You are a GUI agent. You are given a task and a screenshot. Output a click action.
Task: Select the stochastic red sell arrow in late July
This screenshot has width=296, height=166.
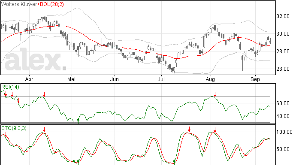[x=189, y=130]
